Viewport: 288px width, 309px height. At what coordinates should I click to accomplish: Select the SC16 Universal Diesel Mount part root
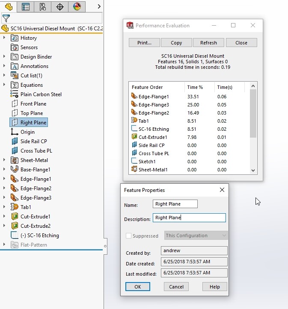tap(52, 29)
